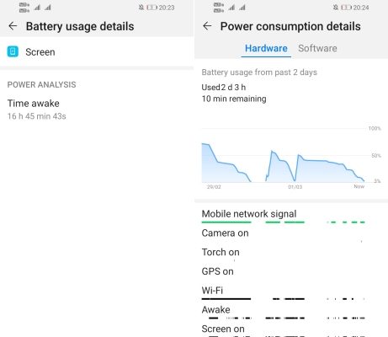This screenshot has width=388, height=337.
Task: Go back from Battery usage details
Action: (13, 26)
